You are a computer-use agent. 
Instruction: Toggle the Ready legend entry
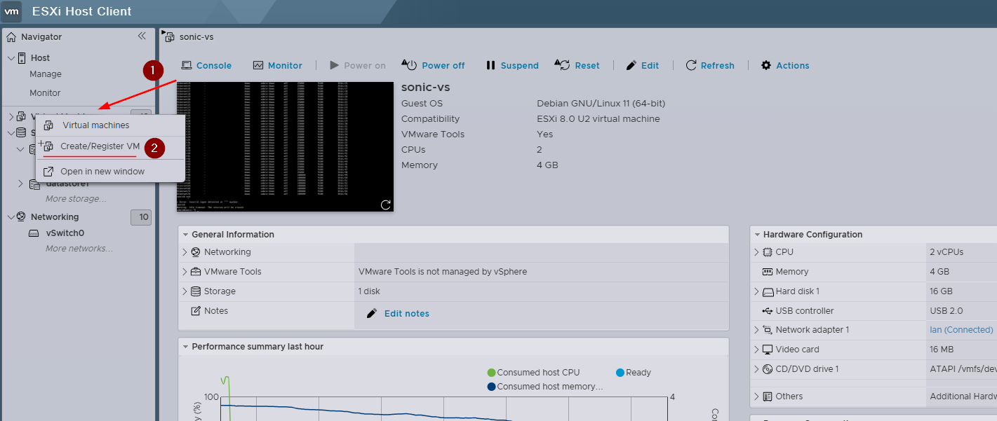(x=634, y=373)
